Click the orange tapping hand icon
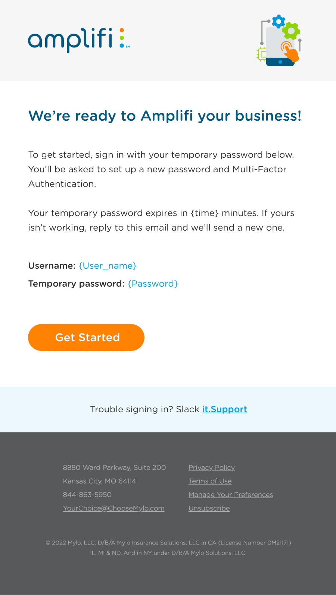This screenshot has height=595, width=336. [x=290, y=51]
